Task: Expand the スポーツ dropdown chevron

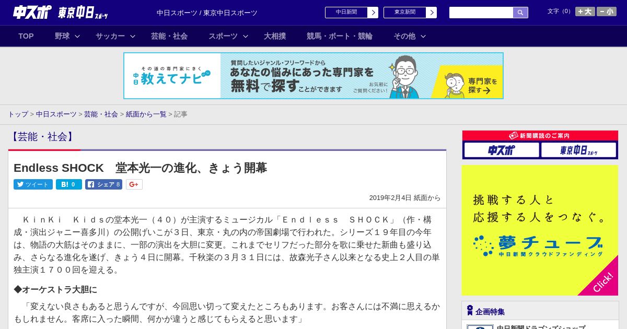Action: [x=246, y=36]
